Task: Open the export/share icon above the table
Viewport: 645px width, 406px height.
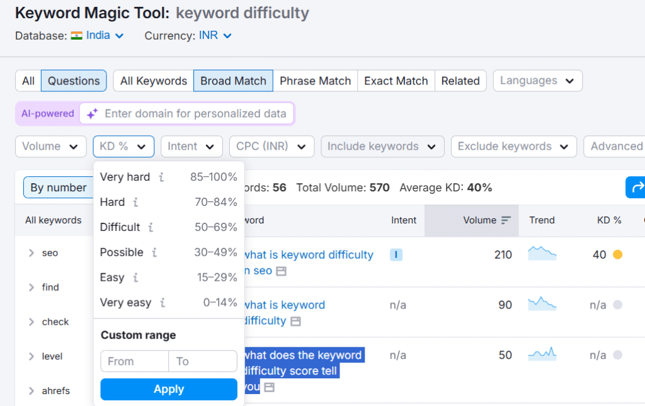Action: tap(639, 188)
